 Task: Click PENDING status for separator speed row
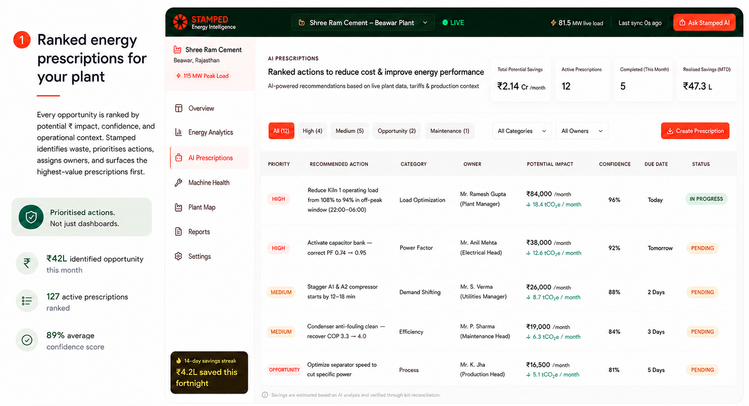702,370
